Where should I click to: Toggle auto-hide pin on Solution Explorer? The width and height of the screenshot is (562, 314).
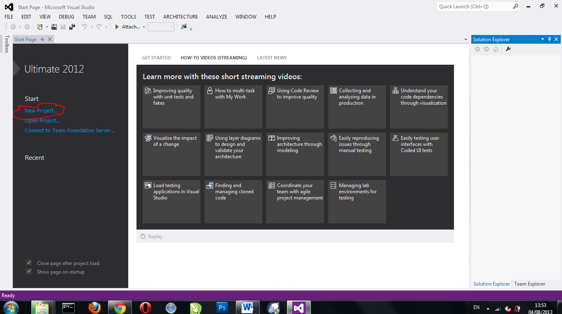(549, 39)
